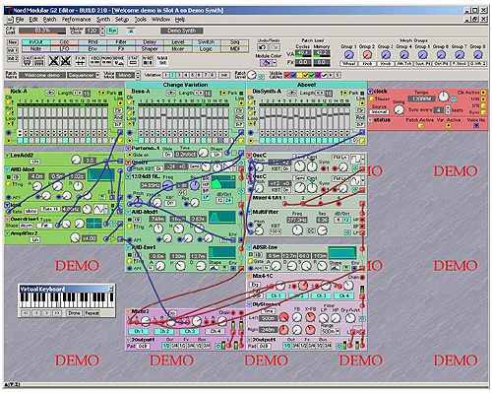Toggle red visible cables checkbox
Screen dimensions: 492x393
(286, 76)
